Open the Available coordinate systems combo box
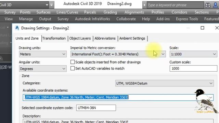219x123 pixels. coord(118,97)
